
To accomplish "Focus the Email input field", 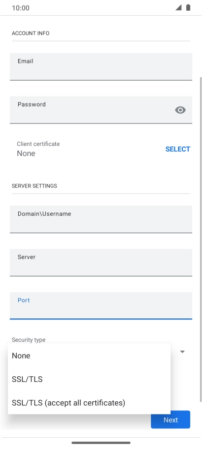I will coord(100,67).
